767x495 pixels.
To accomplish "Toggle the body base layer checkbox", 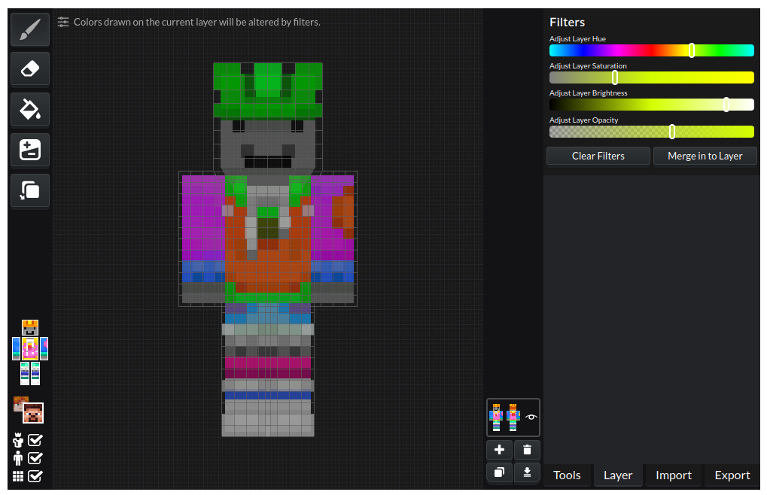I will (35, 458).
